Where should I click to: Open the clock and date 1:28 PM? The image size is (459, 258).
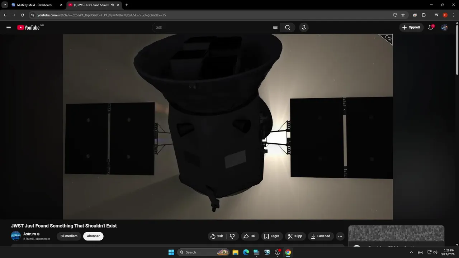click(x=448, y=252)
